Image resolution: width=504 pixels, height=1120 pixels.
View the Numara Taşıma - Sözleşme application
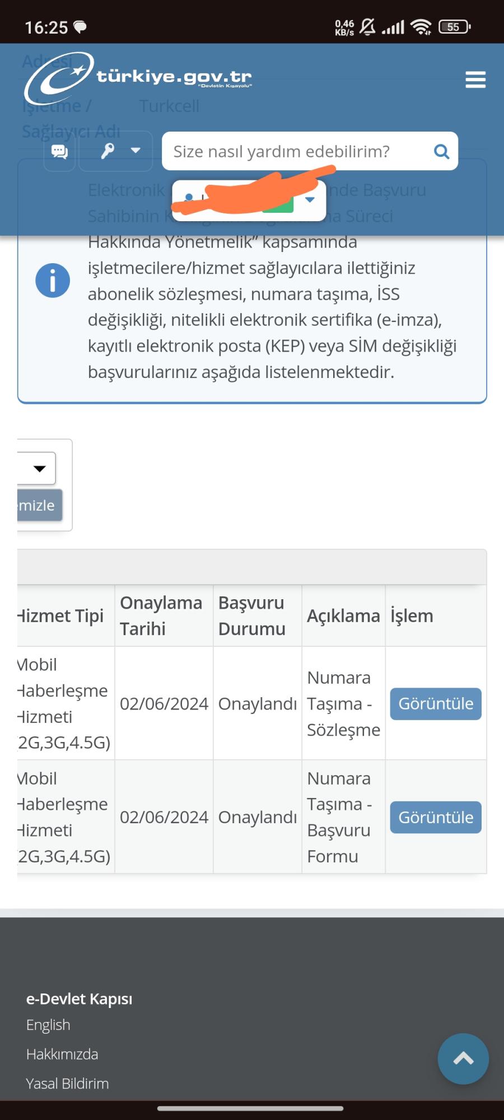tap(435, 703)
